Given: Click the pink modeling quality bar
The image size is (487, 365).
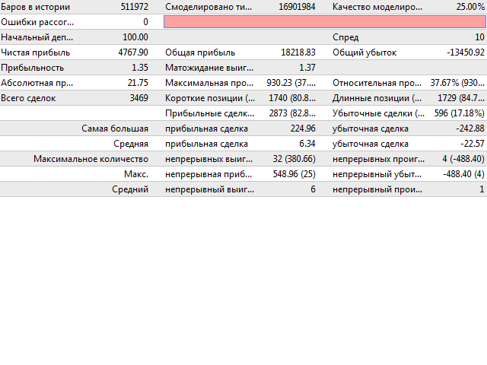Looking at the screenshot, I should (325, 22).
